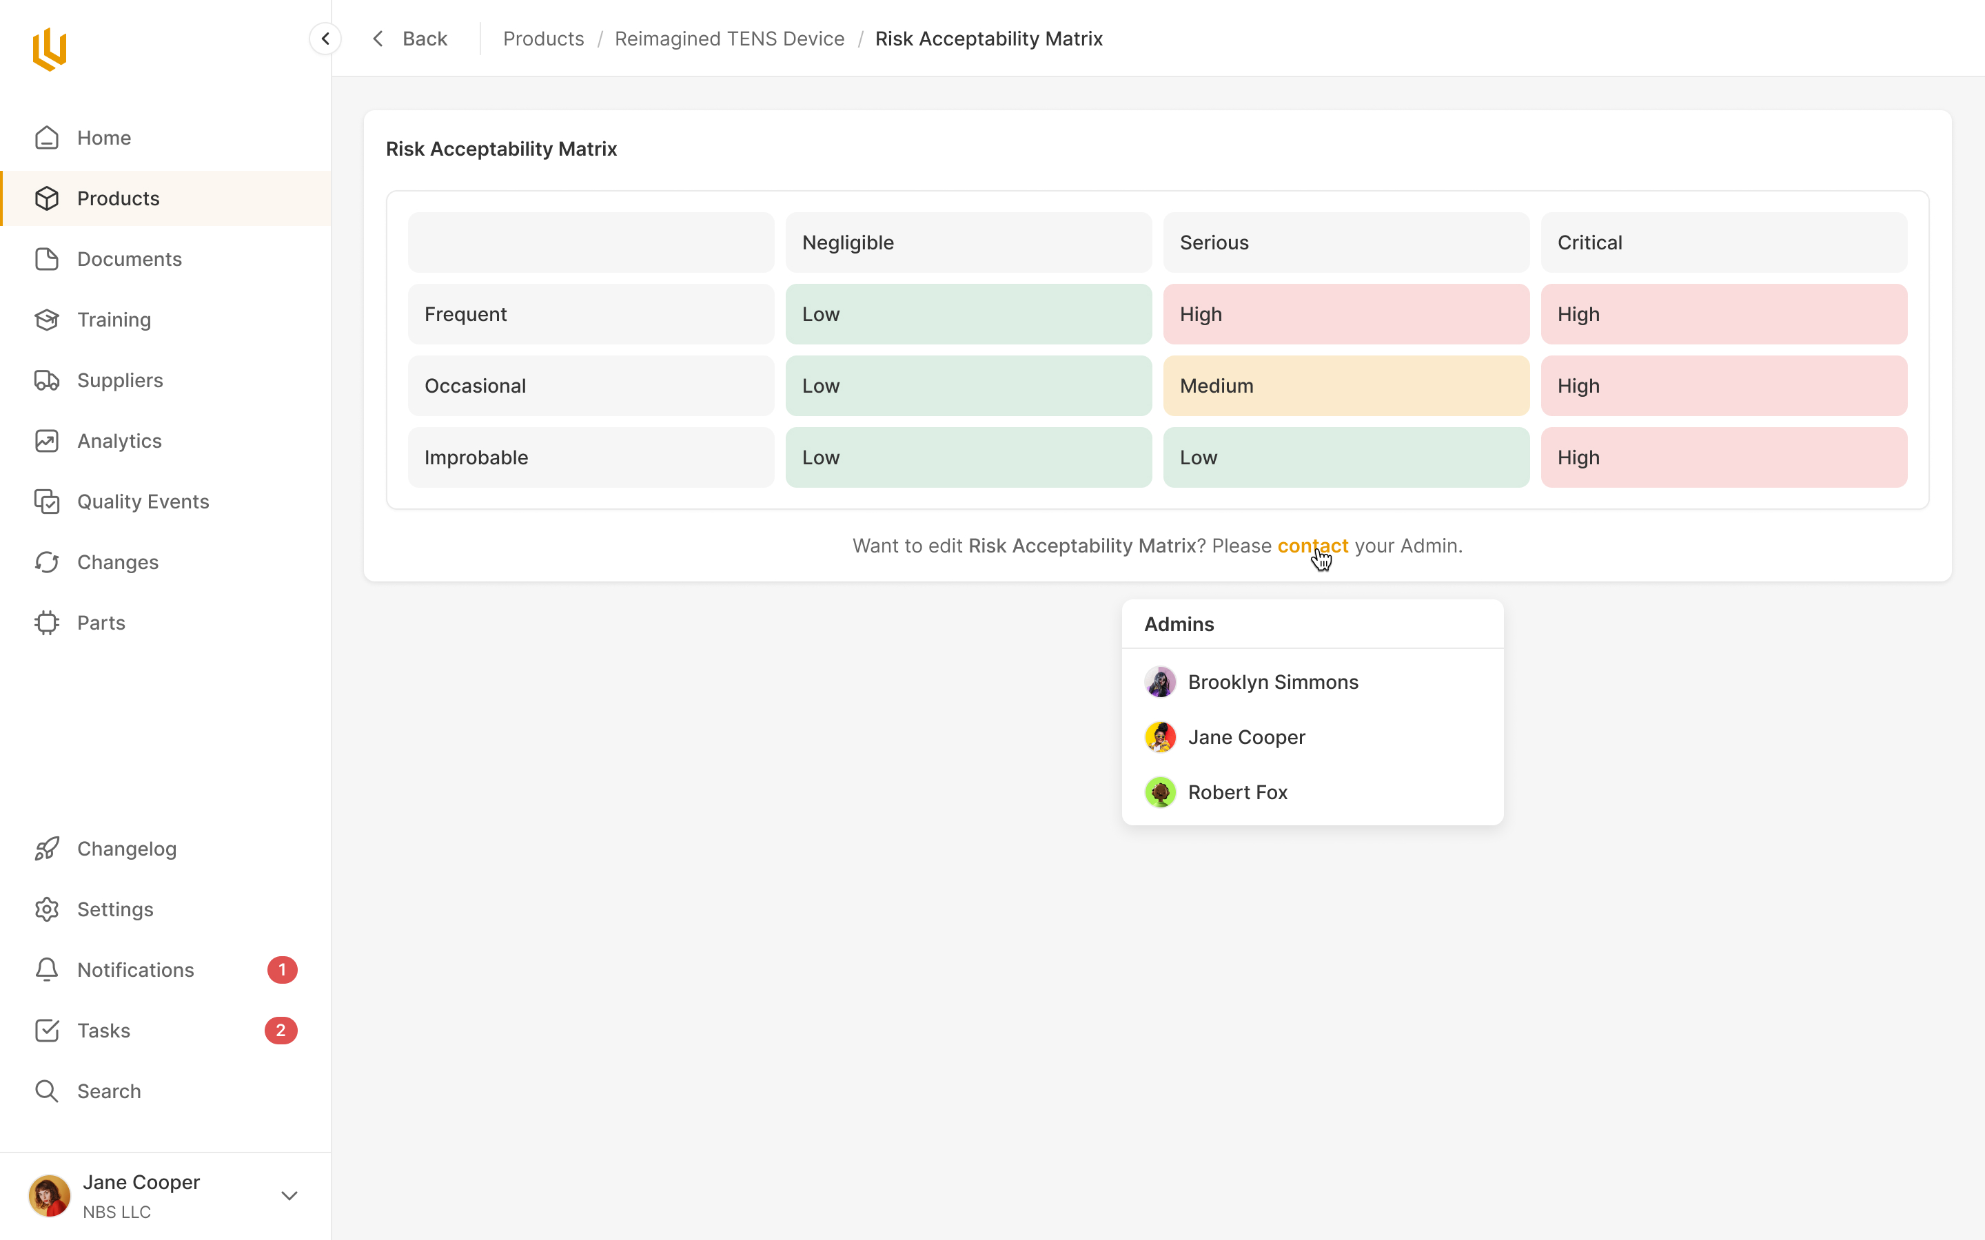
Task: Select the Occasional Serious Medium cell
Action: 1346,386
